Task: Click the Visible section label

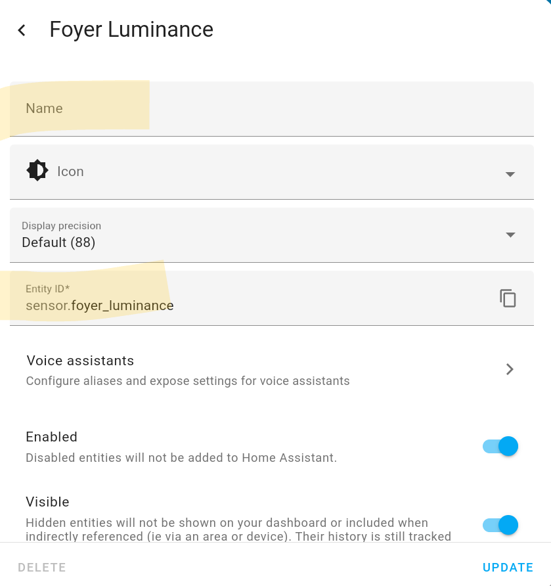Action: pos(47,501)
